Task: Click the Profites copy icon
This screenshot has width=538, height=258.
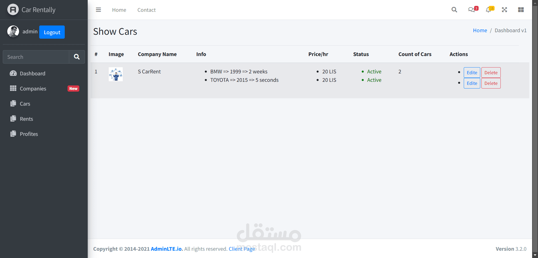Action: 13,134
